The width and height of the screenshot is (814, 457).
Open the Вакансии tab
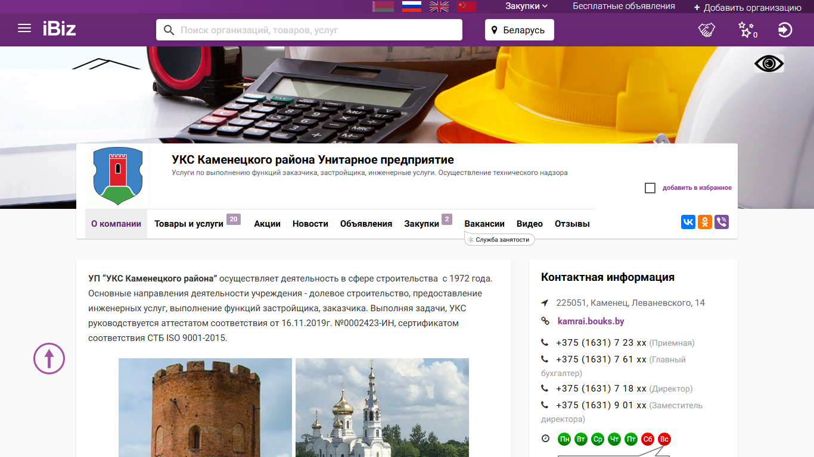pyautogui.click(x=484, y=224)
